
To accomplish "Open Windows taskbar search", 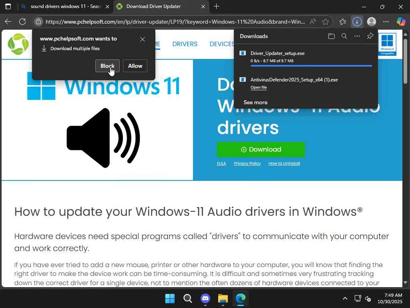I will (187, 298).
